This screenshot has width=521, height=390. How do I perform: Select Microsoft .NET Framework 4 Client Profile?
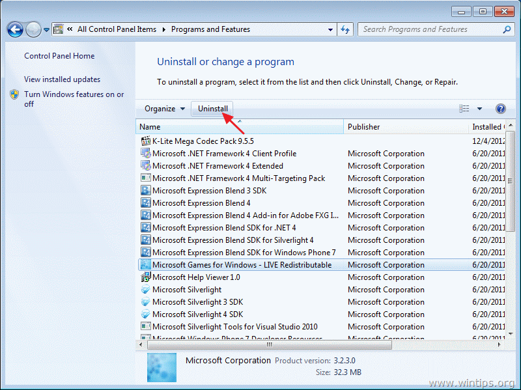224,154
